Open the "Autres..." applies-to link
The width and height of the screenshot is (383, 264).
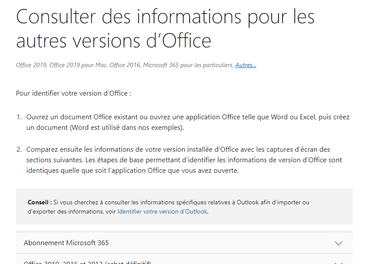(246, 65)
